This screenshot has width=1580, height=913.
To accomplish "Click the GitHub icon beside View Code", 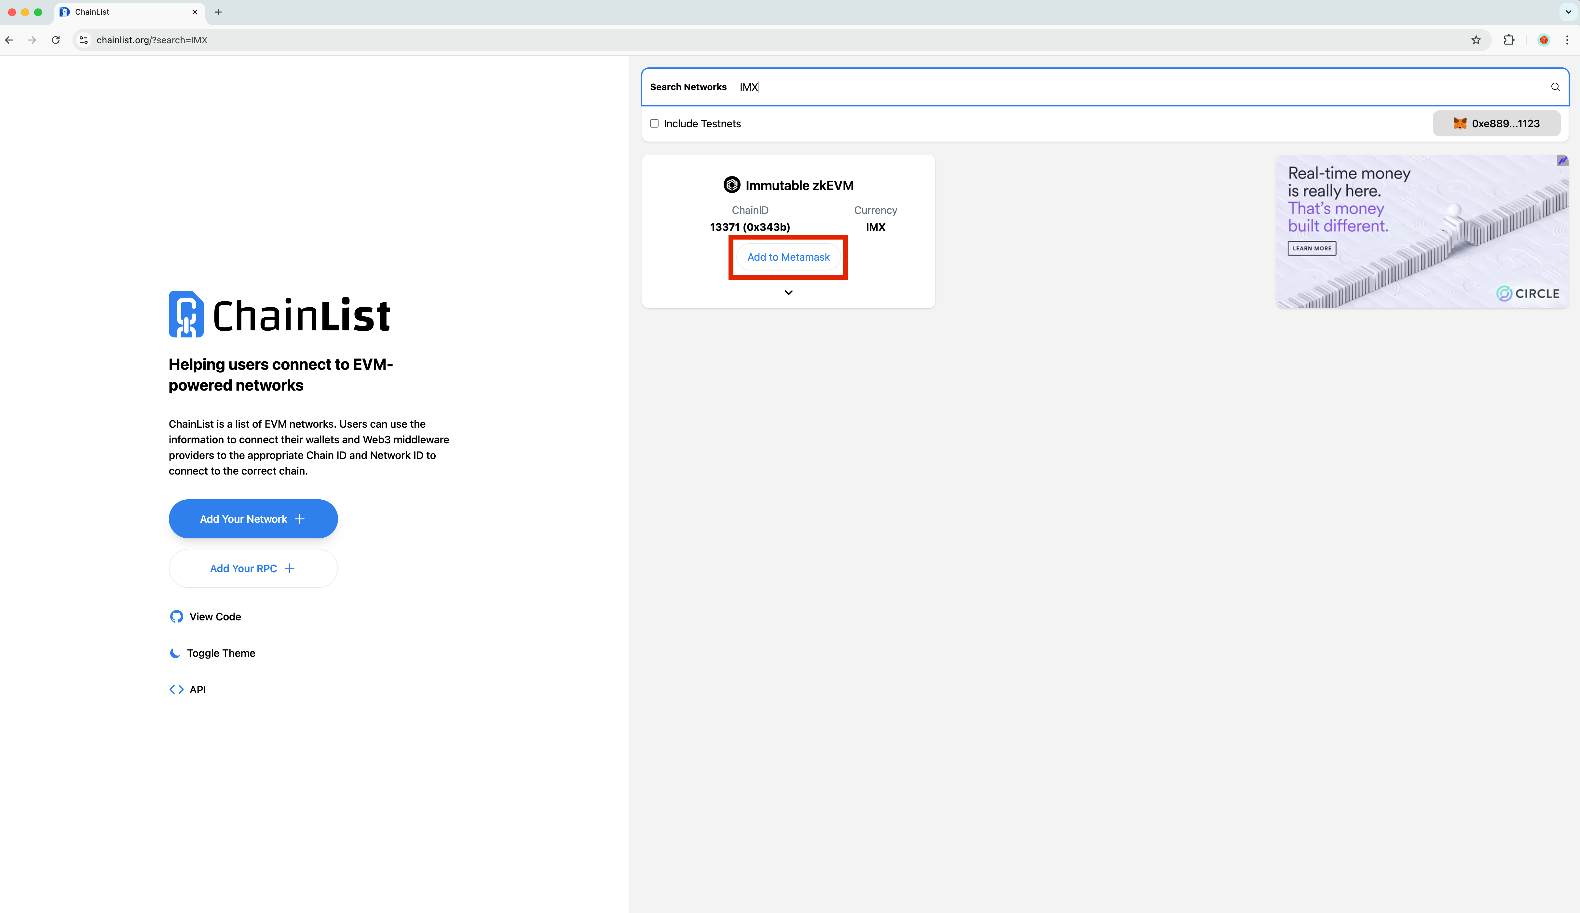I will pos(177,616).
